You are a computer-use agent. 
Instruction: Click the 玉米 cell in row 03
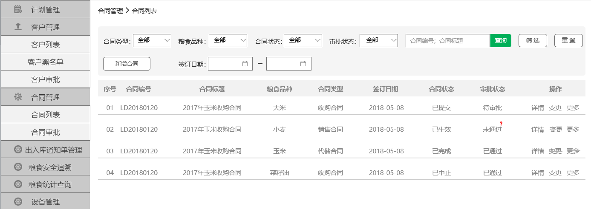point(279,151)
